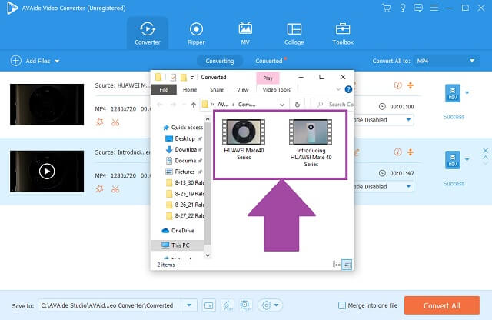The width and height of the screenshot is (492, 320).
Task: Expand the Explorer address bar history arrow
Action: click(x=282, y=105)
